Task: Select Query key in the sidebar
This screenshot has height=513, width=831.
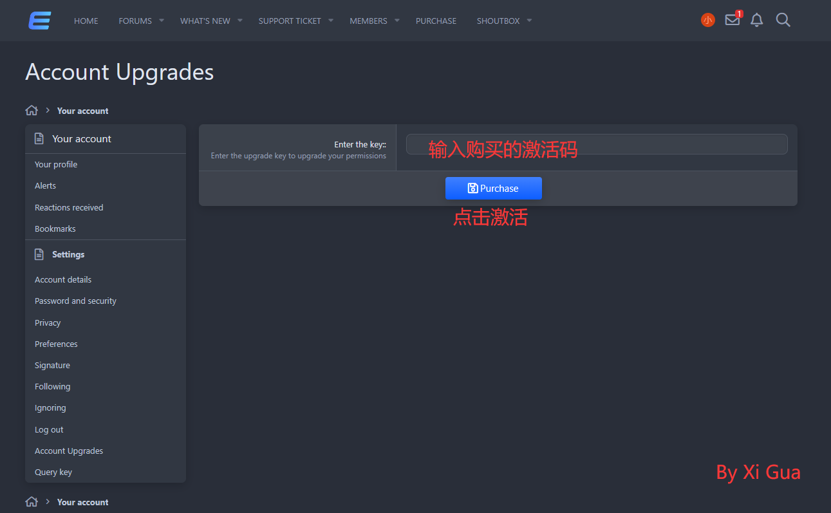Action: [53, 472]
